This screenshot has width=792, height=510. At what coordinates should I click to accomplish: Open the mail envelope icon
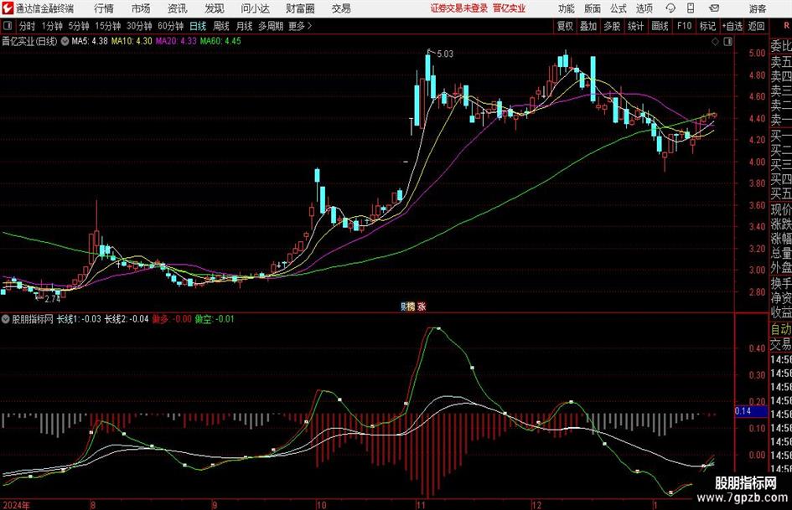pyautogui.click(x=714, y=8)
